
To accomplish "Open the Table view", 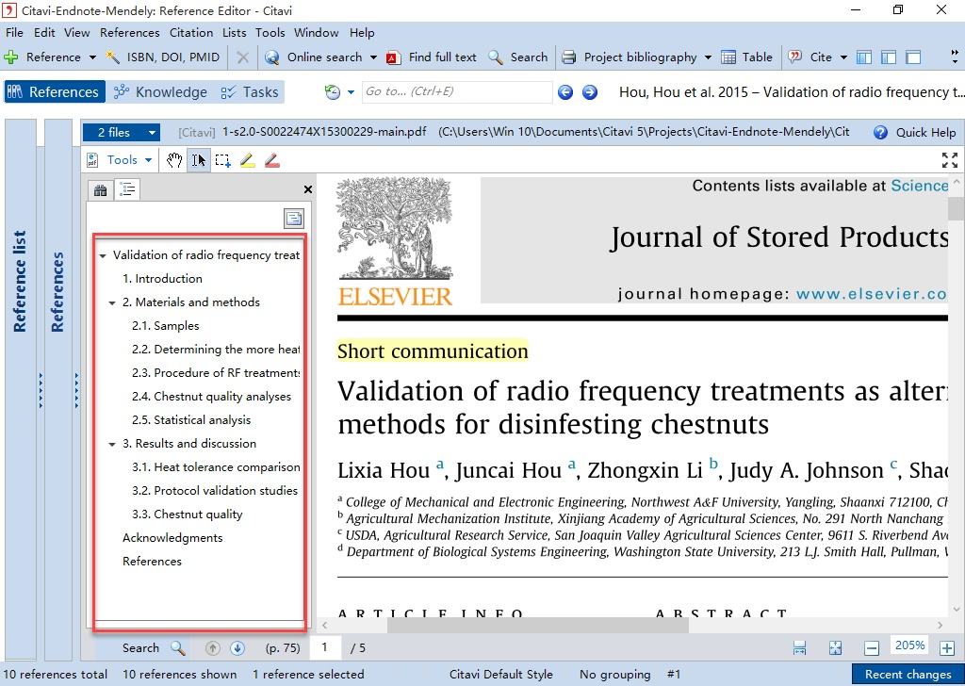I will point(746,57).
